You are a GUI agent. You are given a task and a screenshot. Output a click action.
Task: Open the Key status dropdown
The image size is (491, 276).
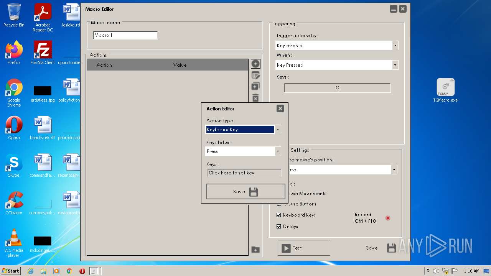click(x=278, y=151)
